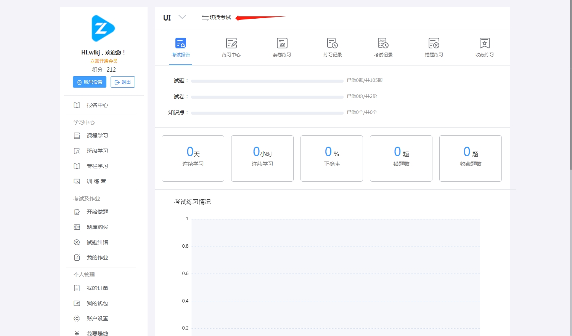Open the 练习中心 icon

[x=231, y=43]
